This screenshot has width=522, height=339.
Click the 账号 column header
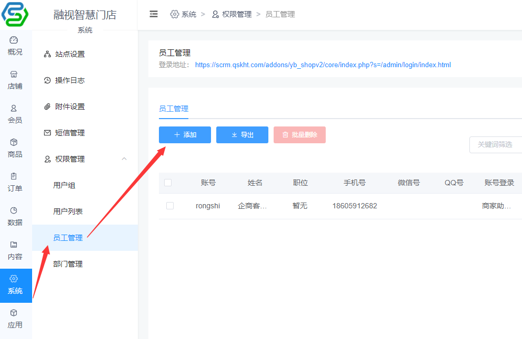(x=208, y=183)
